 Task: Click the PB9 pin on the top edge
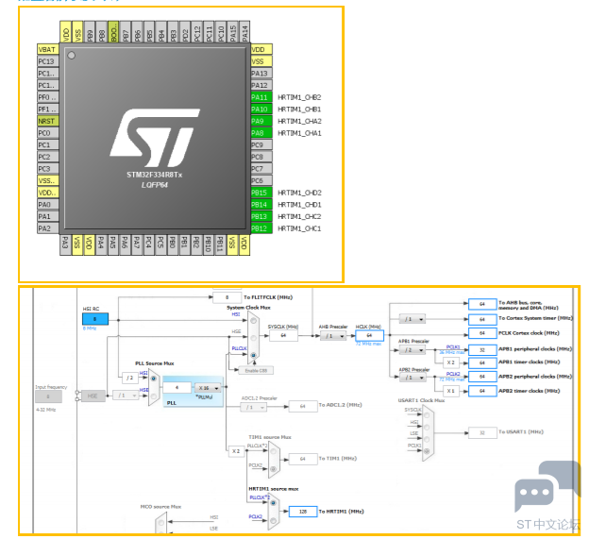pyautogui.click(x=90, y=32)
